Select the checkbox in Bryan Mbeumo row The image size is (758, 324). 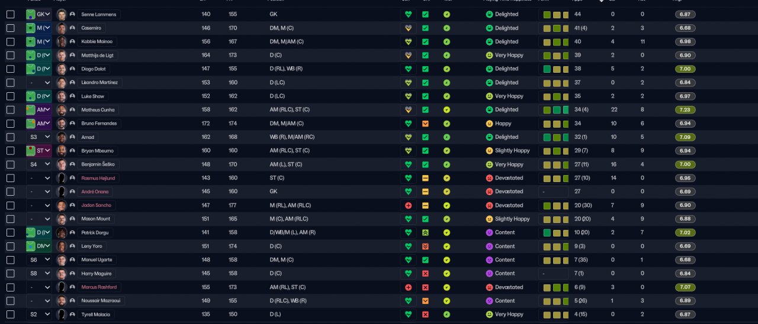[10, 151]
